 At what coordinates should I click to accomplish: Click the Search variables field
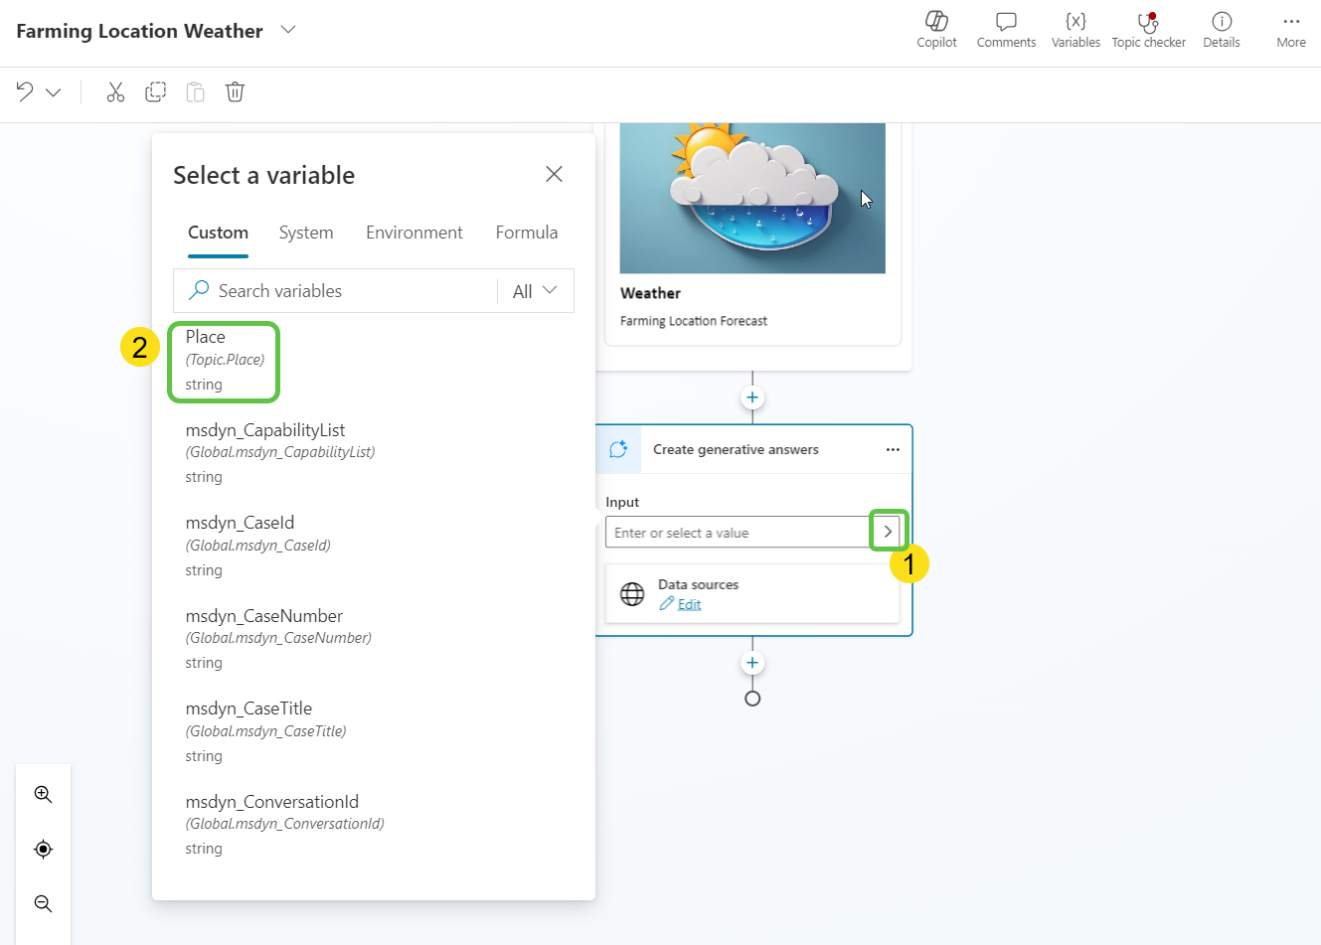pos(348,291)
